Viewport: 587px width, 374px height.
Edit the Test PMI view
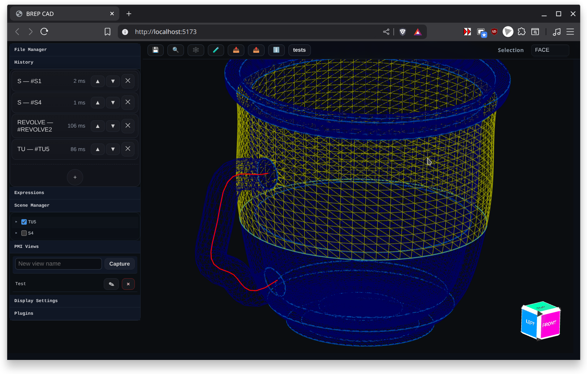pos(111,284)
